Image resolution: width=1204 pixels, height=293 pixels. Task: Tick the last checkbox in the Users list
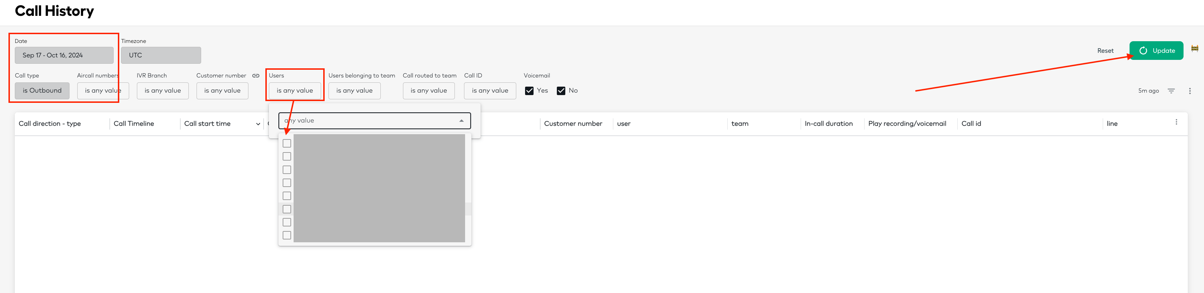pos(287,235)
